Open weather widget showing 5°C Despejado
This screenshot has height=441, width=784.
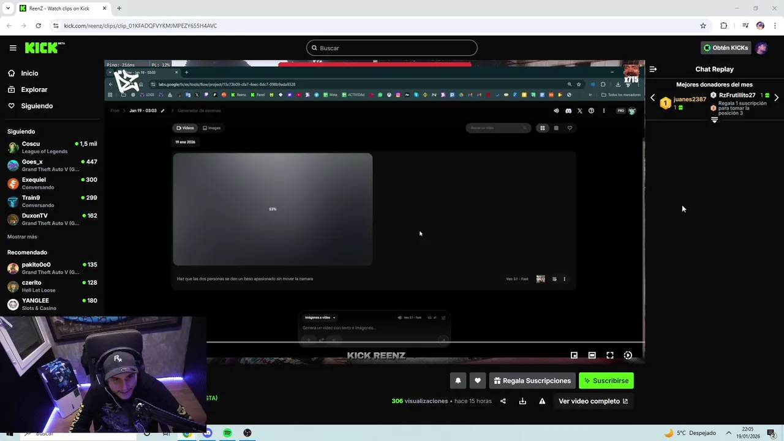tap(690, 433)
